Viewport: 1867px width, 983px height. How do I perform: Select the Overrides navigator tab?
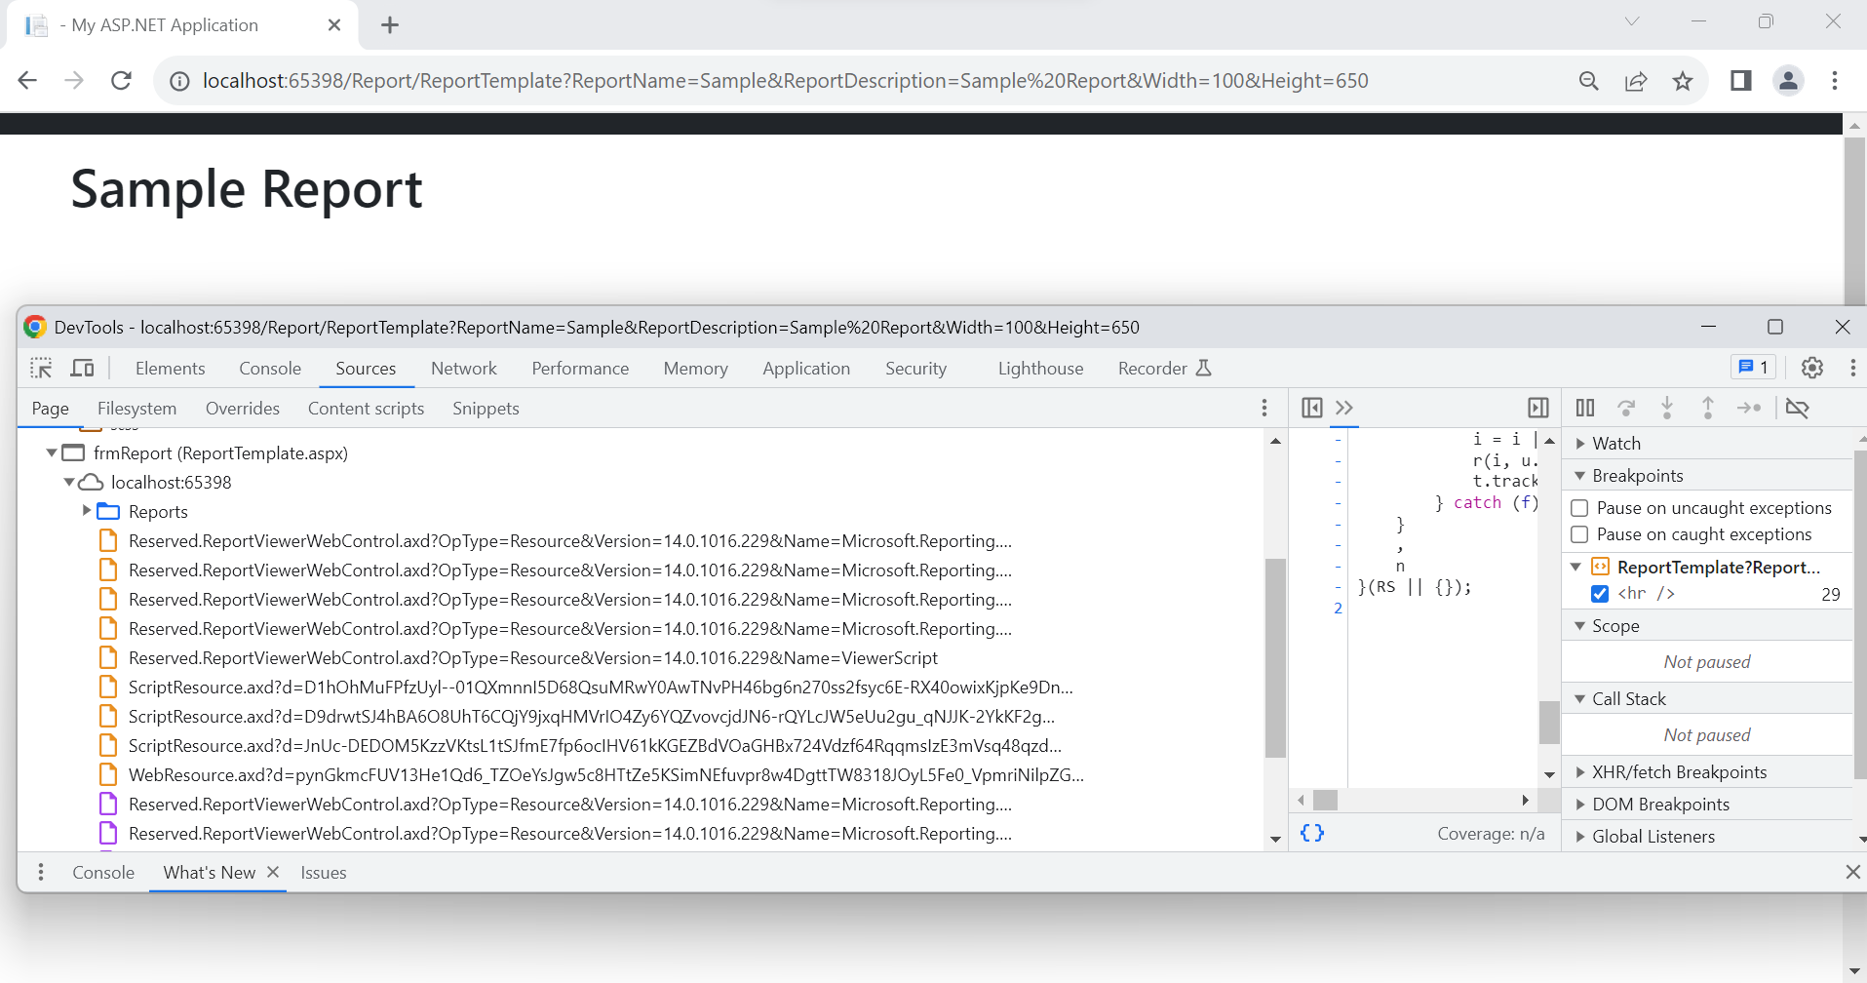[x=243, y=409]
